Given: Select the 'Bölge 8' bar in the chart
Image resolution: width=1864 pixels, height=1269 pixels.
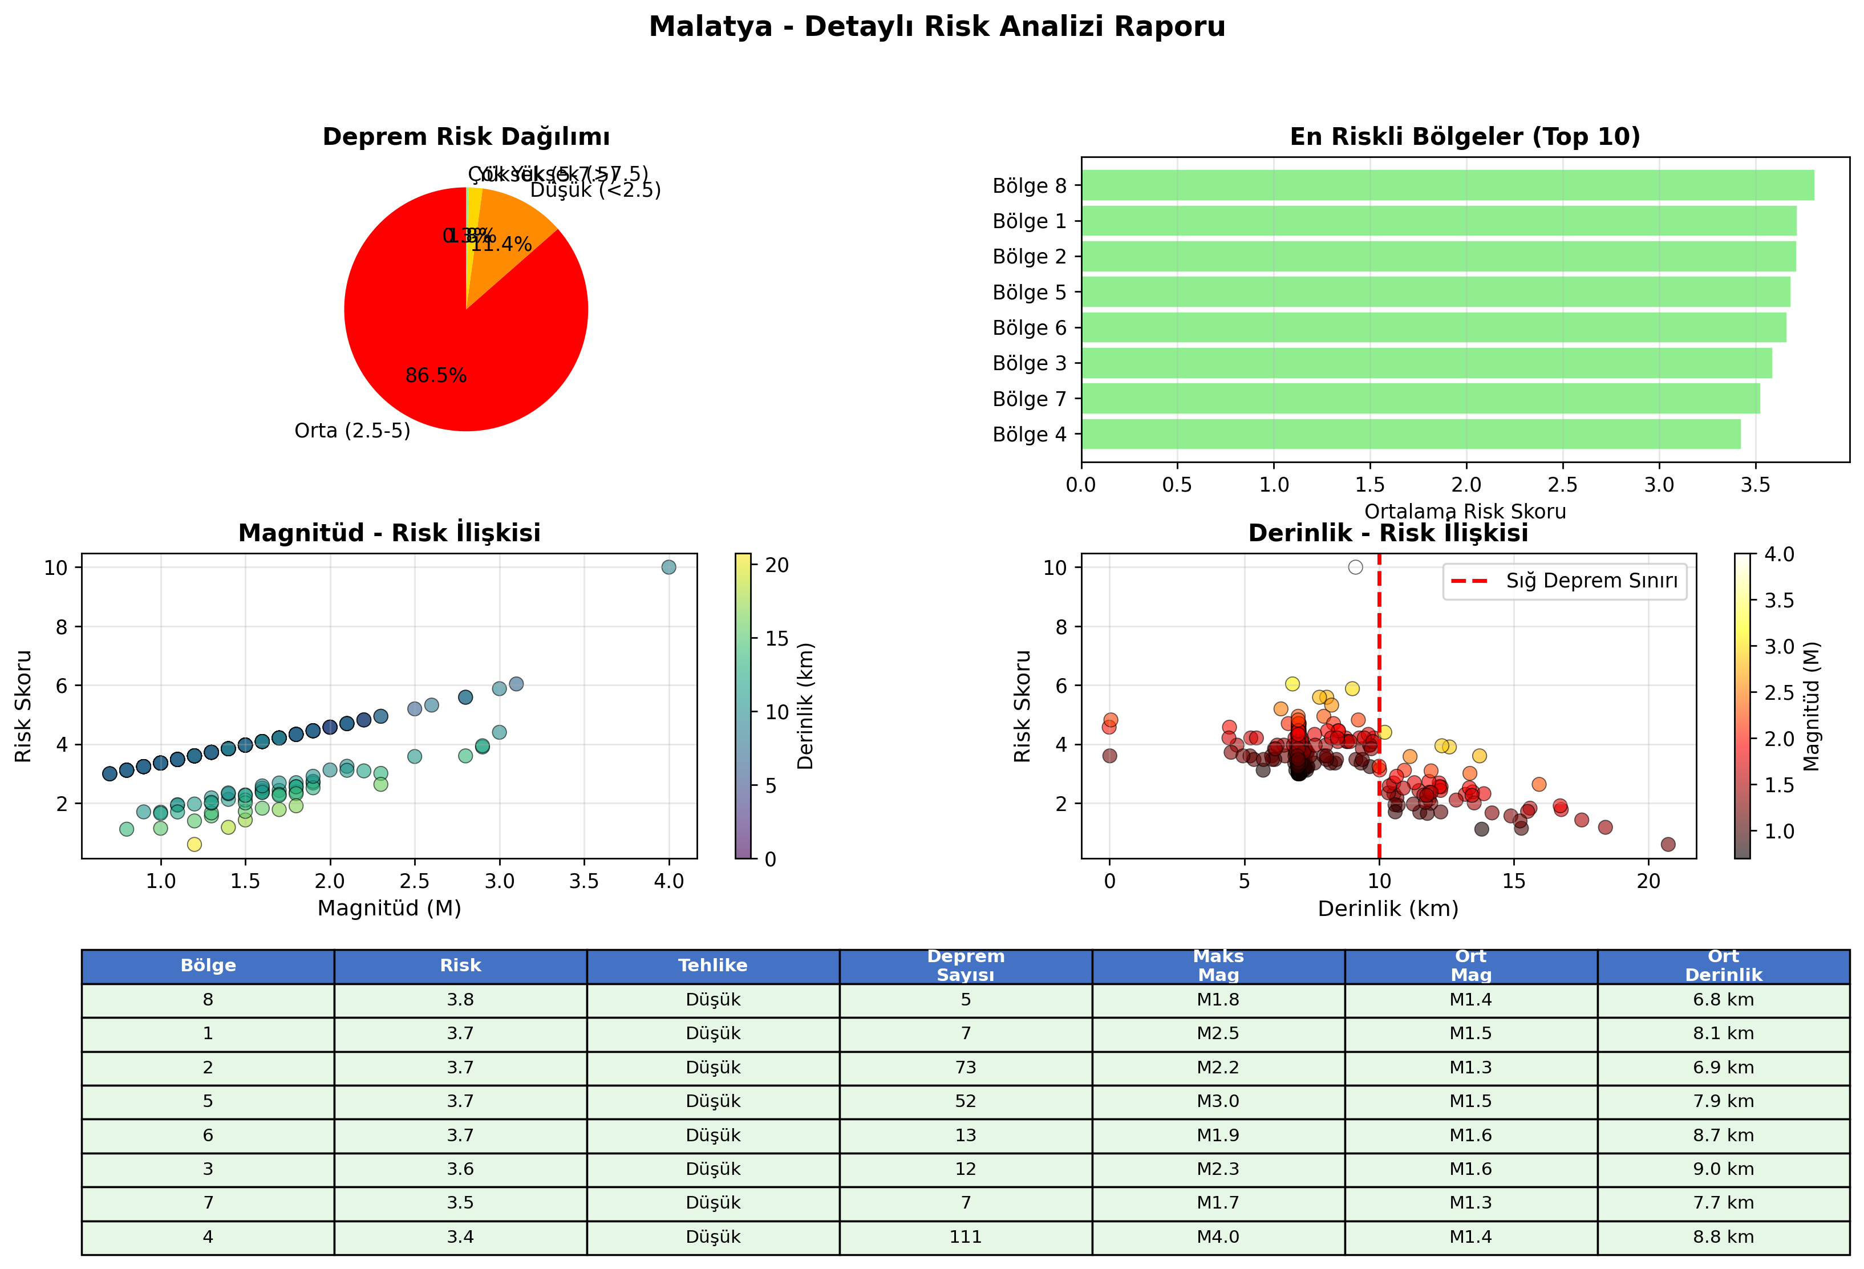Looking at the screenshot, I should (x=1448, y=185).
